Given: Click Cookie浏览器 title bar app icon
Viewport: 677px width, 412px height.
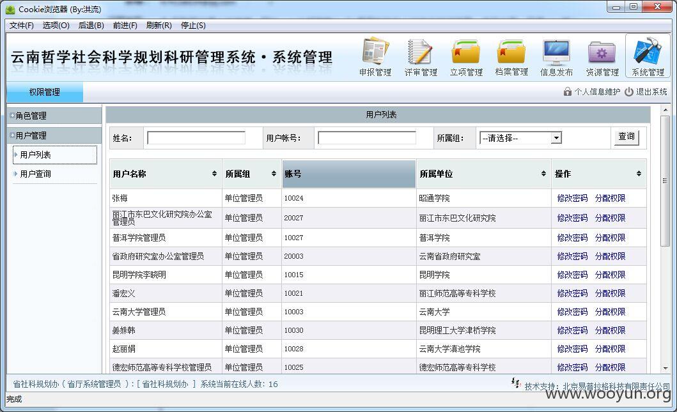Looking at the screenshot, I should (x=10, y=9).
